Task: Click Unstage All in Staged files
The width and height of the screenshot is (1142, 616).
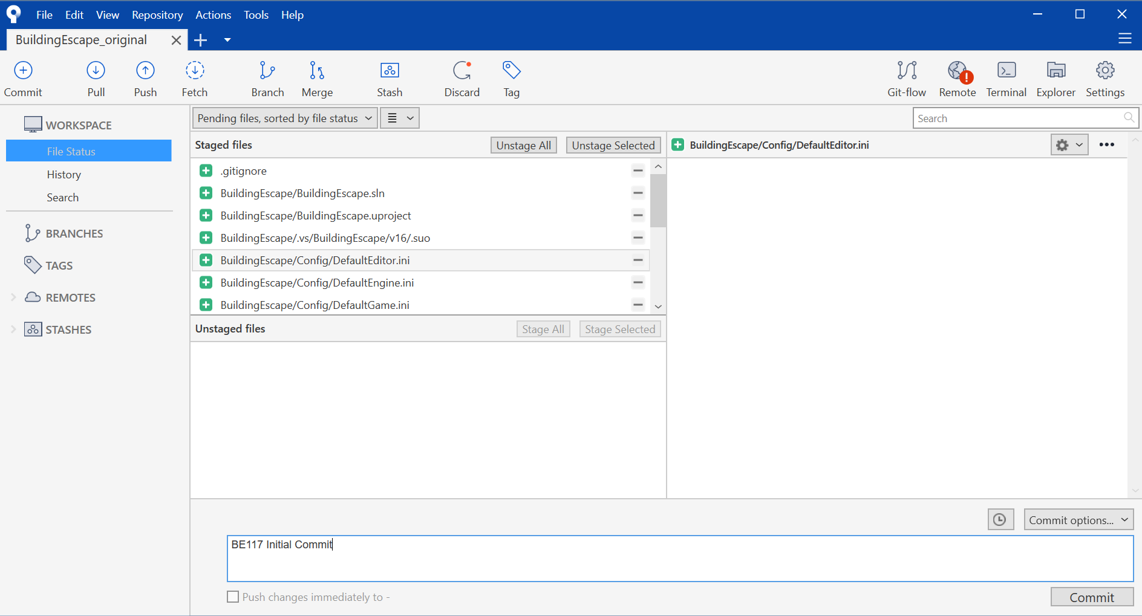Action: (x=523, y=144)
